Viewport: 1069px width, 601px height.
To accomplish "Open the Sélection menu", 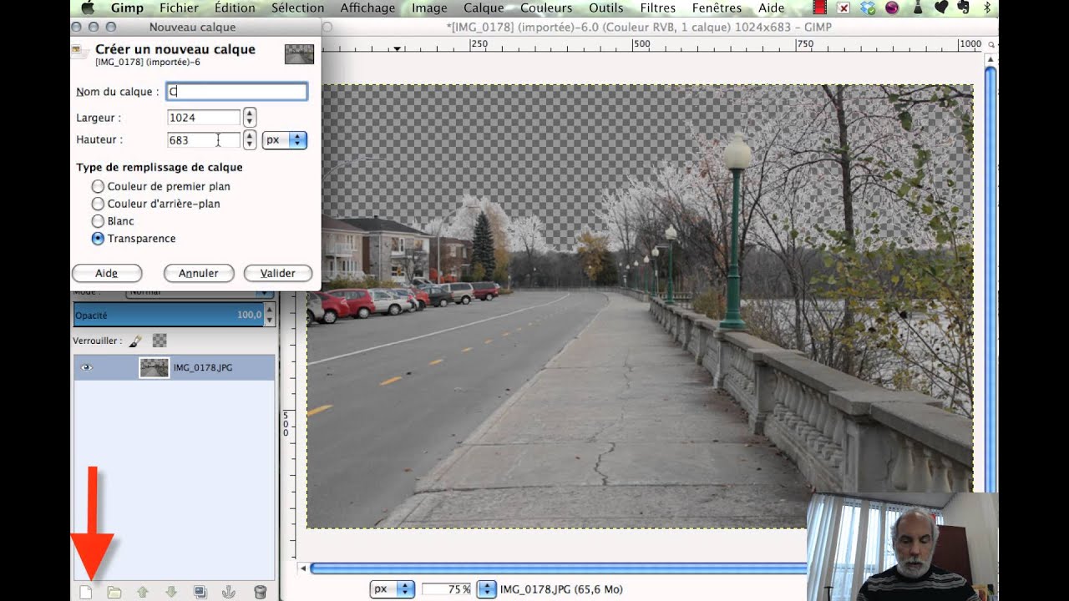I will point(297,8).
